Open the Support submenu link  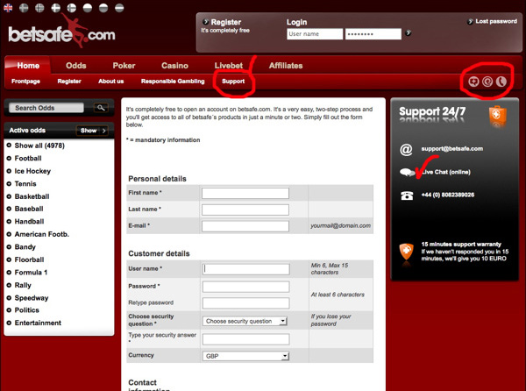[233, 82]
